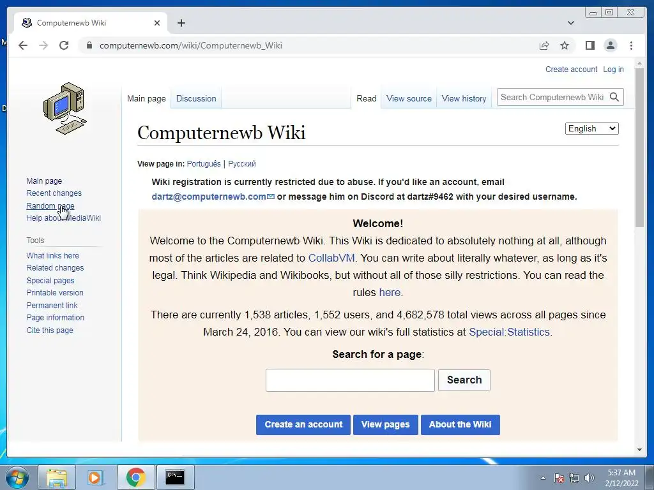Image resolution: width=654 pixels, height=490 pixels.
Task: Open Windows Media Player from taskbar
Action: pos(96,477)
